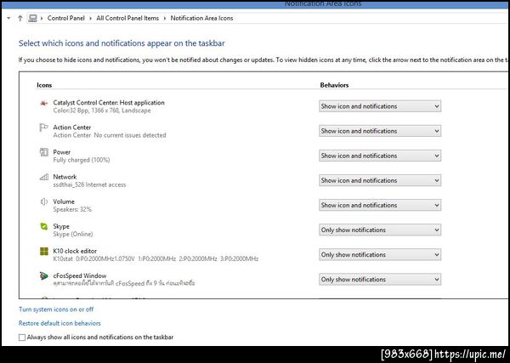Select the Action Center row label
Image resolution: width=510 pixels, height=363 pixels.
[72, 128]
